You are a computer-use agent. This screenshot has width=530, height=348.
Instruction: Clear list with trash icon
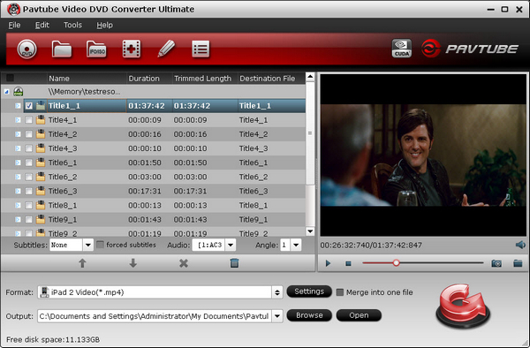234,263
